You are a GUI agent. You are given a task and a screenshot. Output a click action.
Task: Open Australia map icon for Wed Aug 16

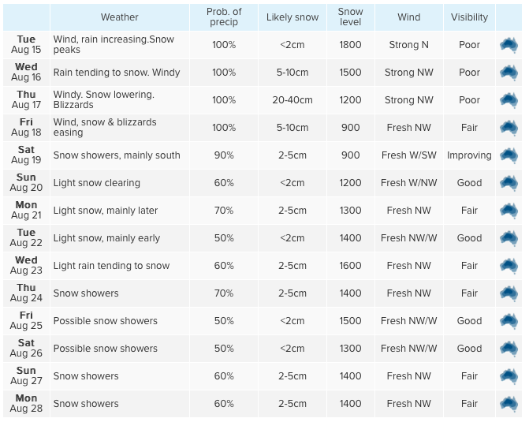click(x=509, y=73)
